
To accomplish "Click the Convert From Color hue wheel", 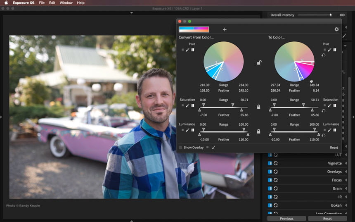I will click(223, 62).
